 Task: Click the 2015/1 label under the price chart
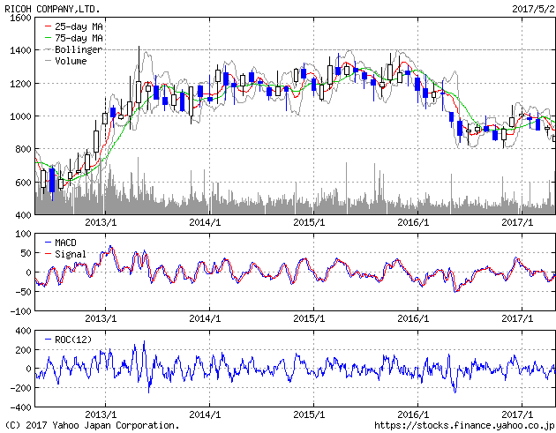[x=310, y=223]
